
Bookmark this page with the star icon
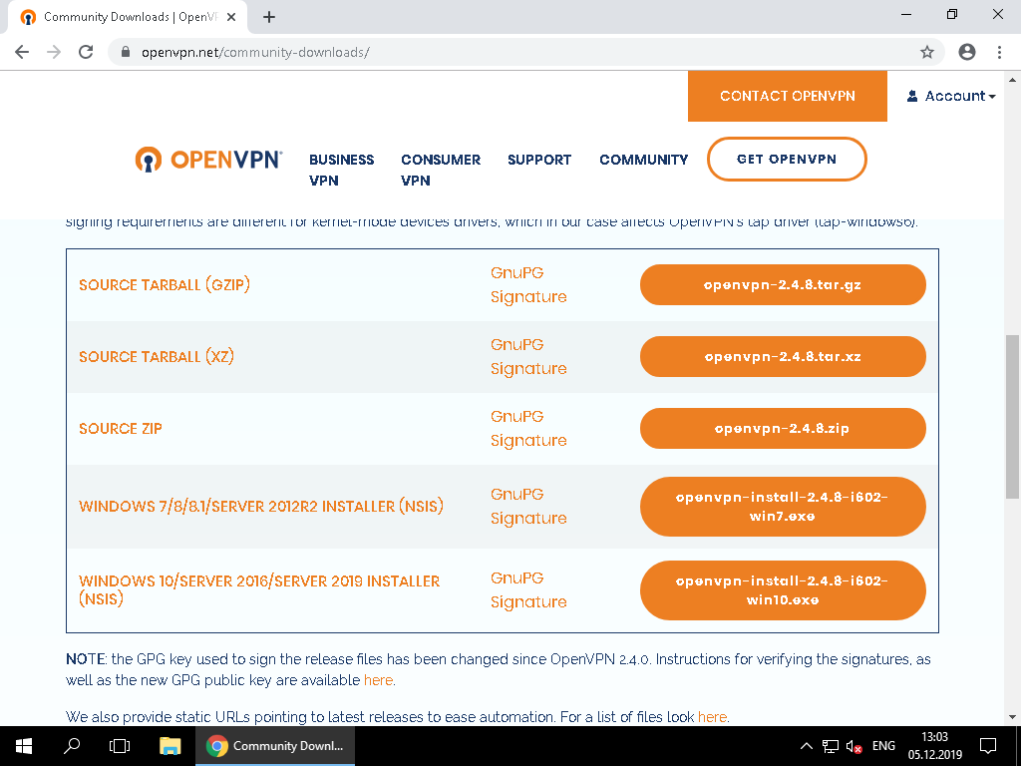point(927,52)
